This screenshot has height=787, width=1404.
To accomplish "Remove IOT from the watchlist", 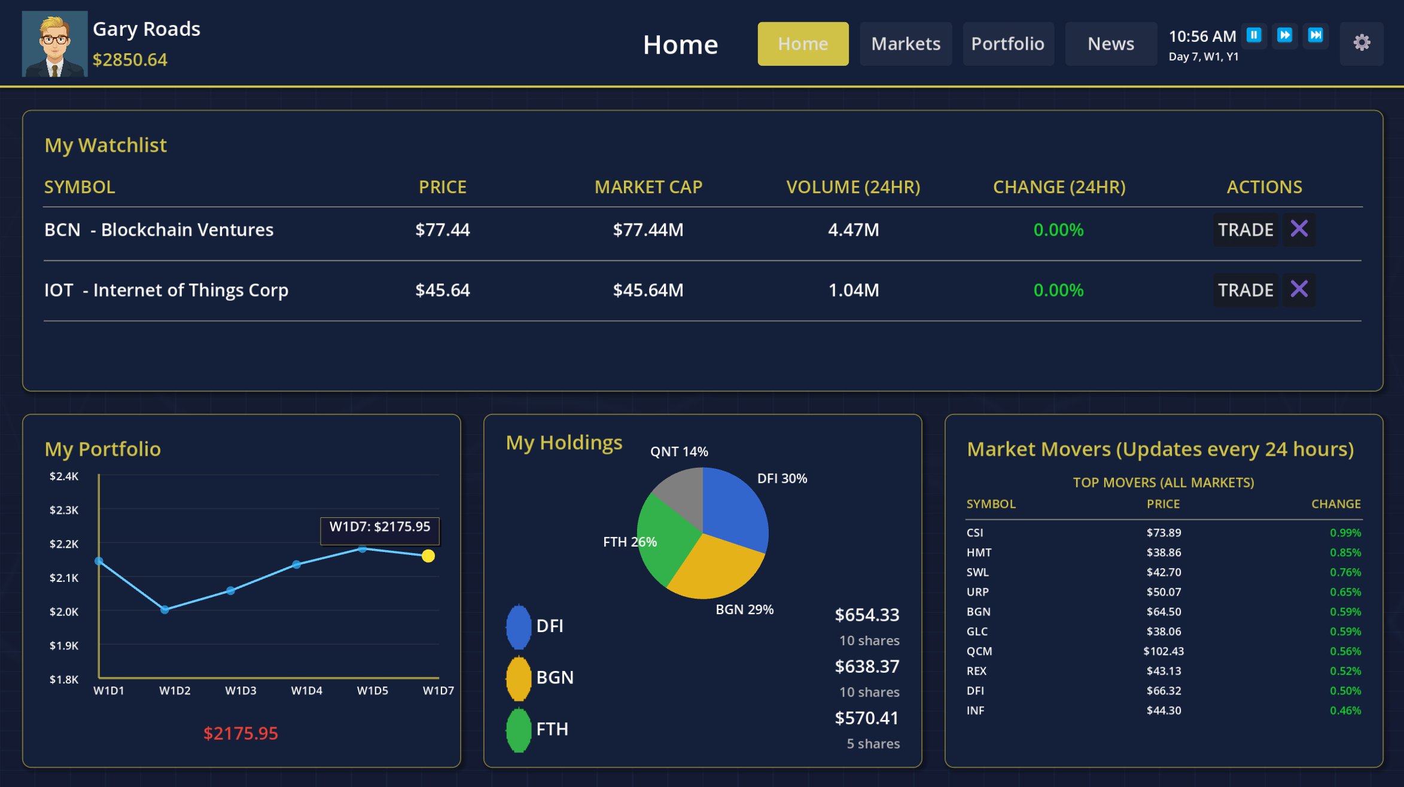I will coord(1299,289).
